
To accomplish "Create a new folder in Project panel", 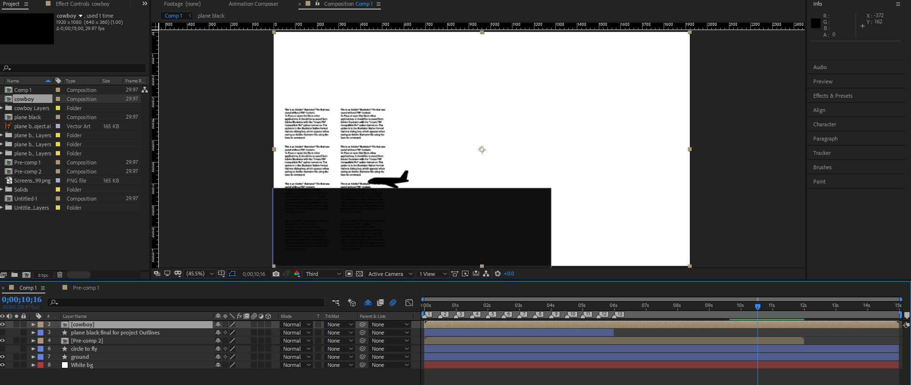I will point(15,275).
